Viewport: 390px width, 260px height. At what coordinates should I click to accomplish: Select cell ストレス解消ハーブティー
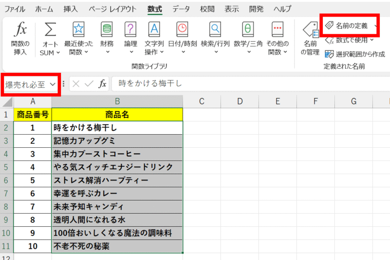[x=117, y=180]
